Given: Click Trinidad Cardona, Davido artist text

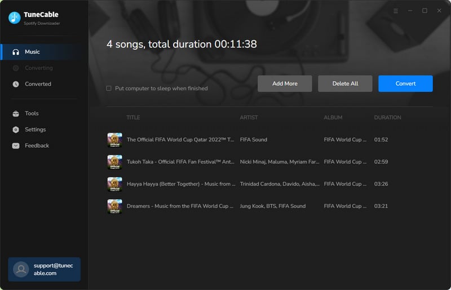Looking at the screenshot, I should [x=280, y=184].
